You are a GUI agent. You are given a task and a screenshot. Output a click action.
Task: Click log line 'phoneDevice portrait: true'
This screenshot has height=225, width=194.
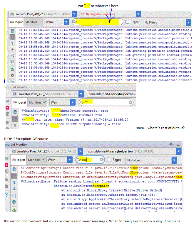(x=65, y=111)
